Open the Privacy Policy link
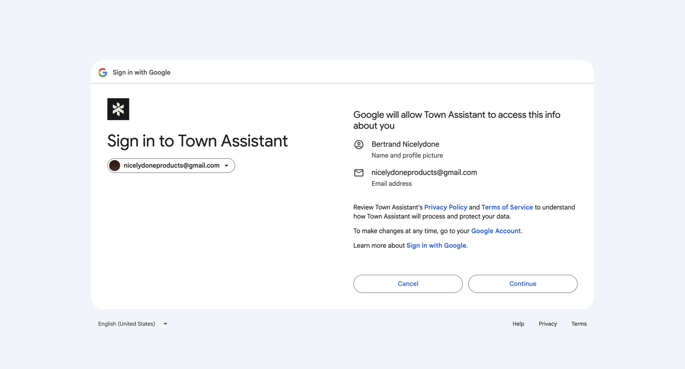The width and height of the screenshot is (685, 369). click(445, 207)
